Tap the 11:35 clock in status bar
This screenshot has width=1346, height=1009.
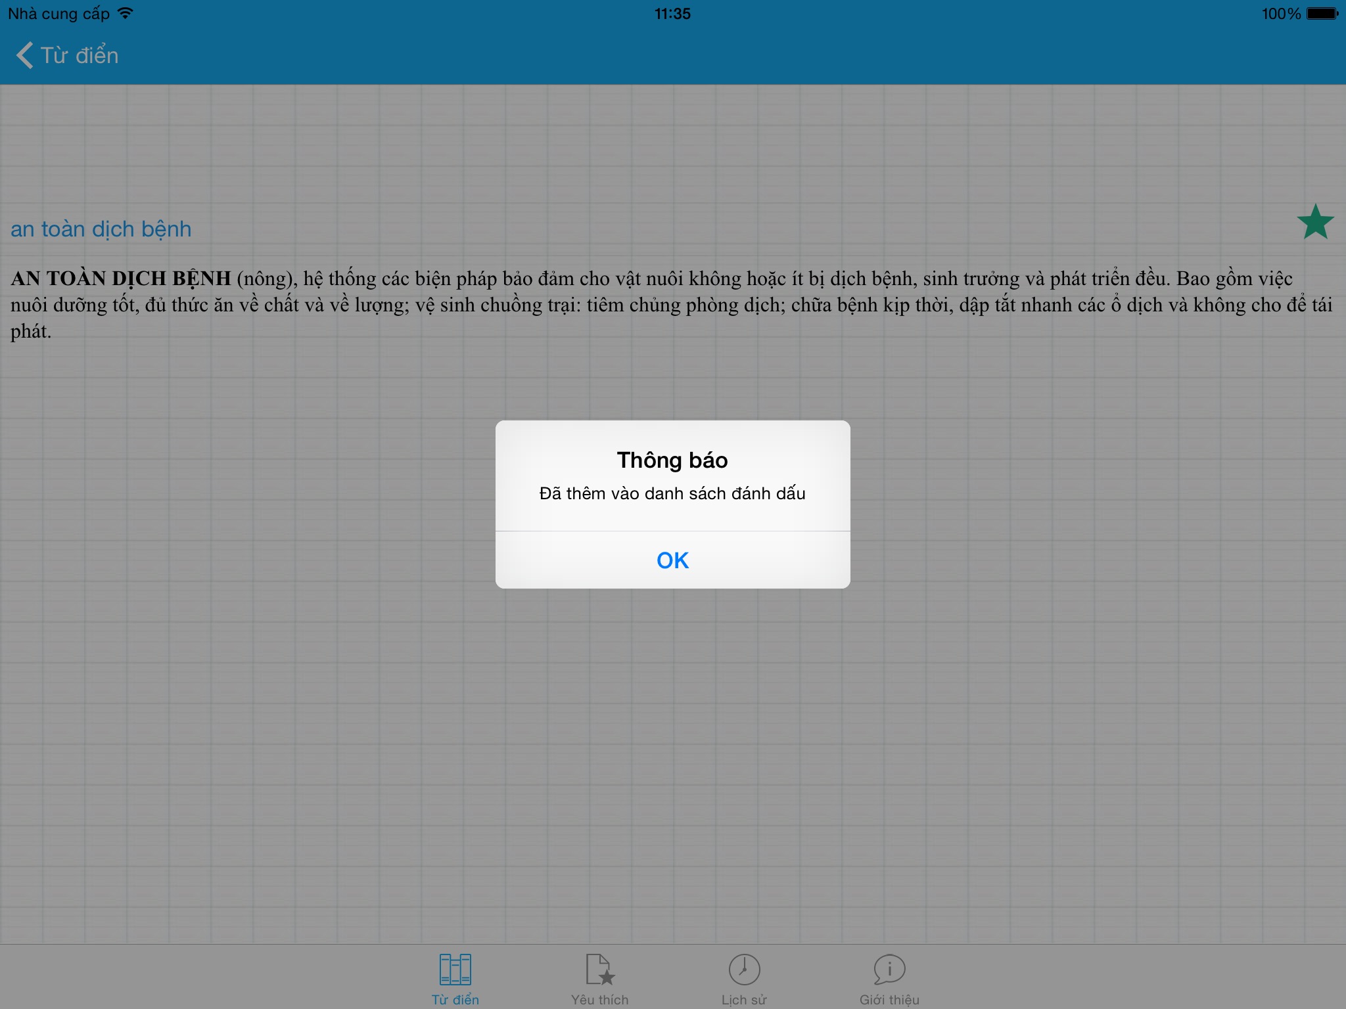672,13
